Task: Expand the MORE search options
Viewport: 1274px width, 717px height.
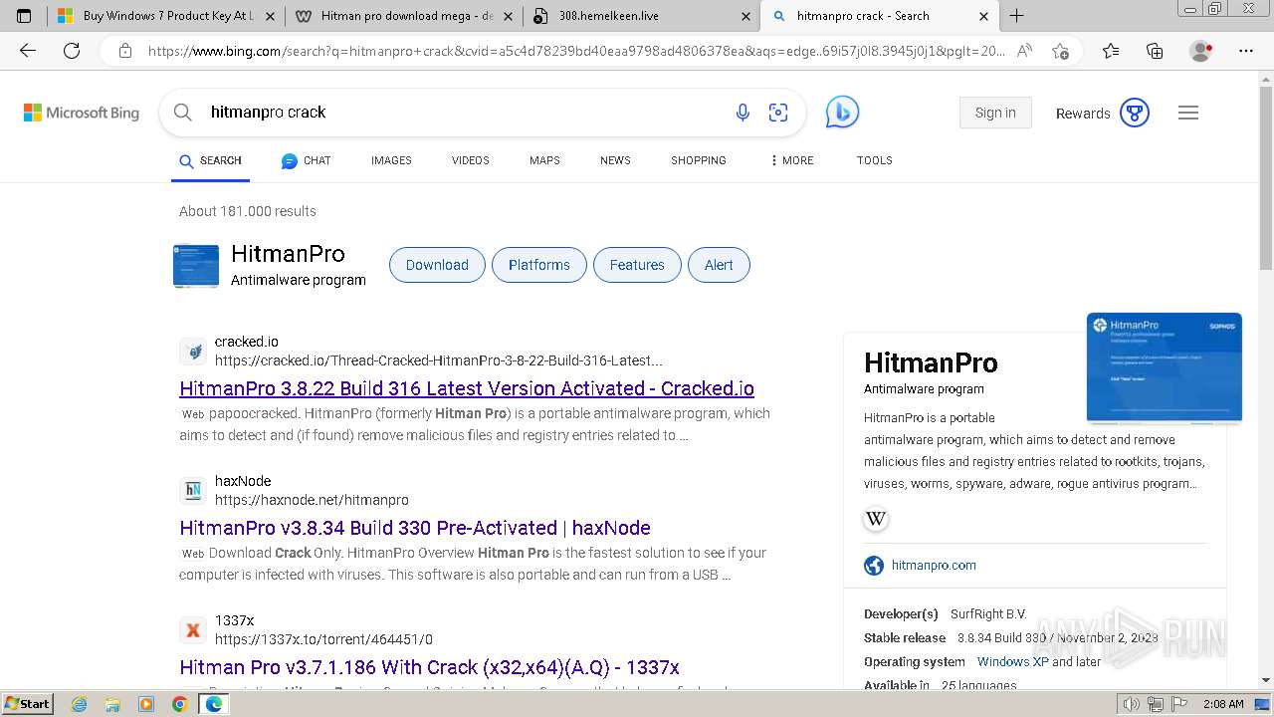Action: 791,160
